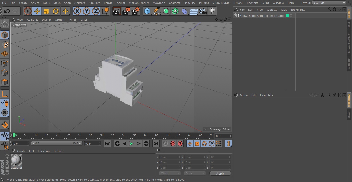Add a bend deformer object

tap(185, 11)
